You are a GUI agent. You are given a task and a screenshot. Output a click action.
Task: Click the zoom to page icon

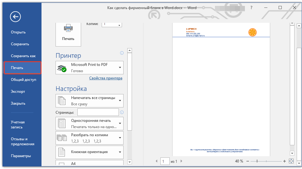pos(291,161)
